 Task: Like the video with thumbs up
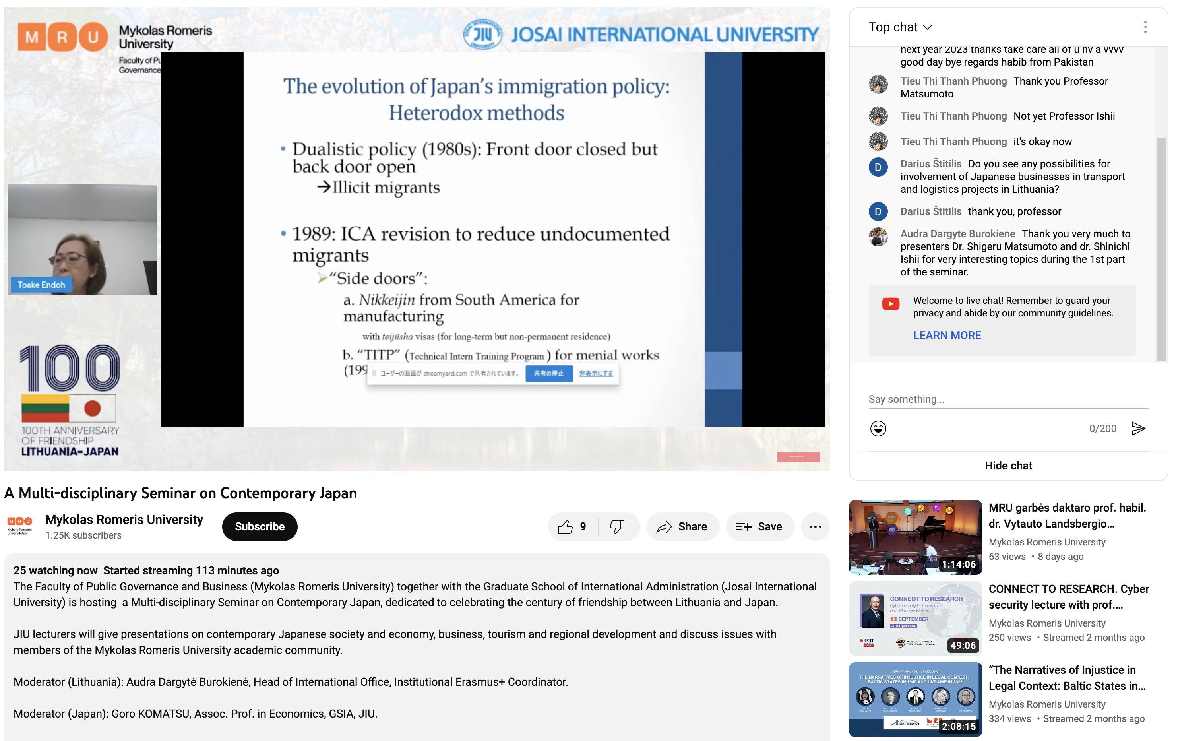pyautogui.click(x=573, y=527)
